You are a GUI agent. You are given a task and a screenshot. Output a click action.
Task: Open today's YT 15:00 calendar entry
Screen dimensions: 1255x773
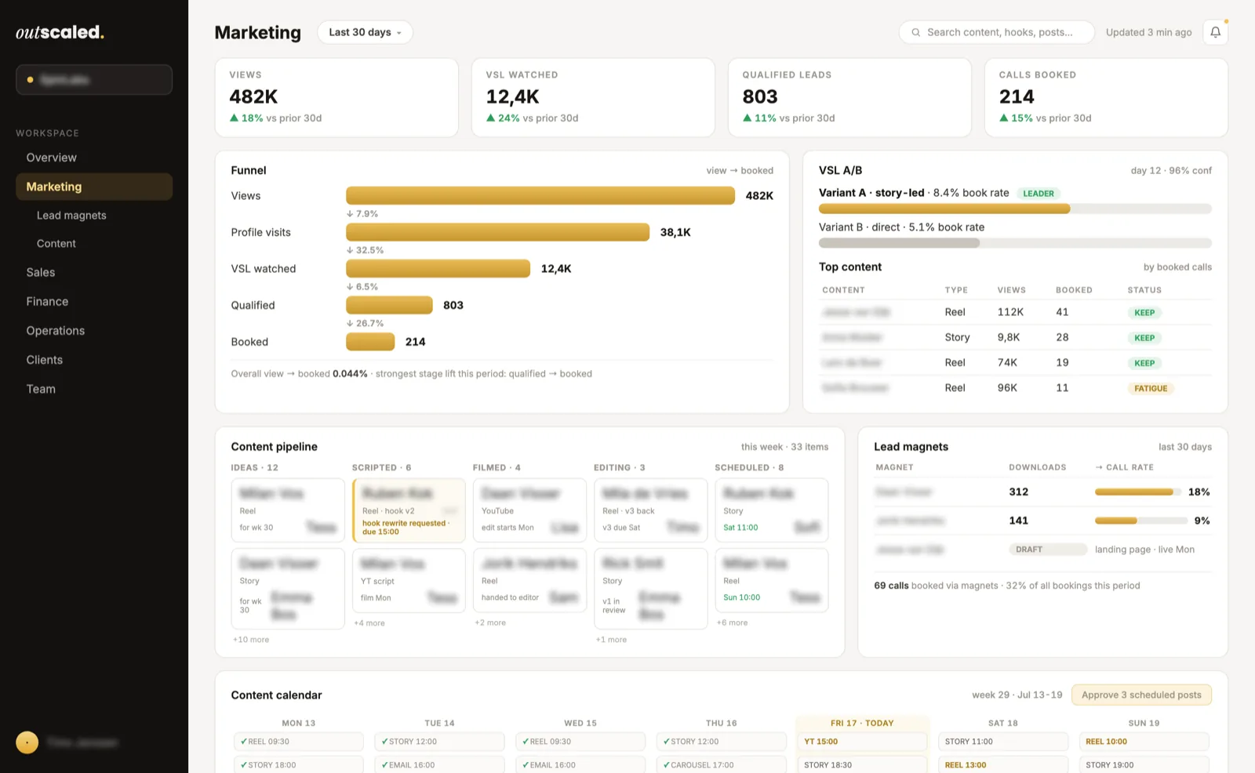[x=862, y=742]
